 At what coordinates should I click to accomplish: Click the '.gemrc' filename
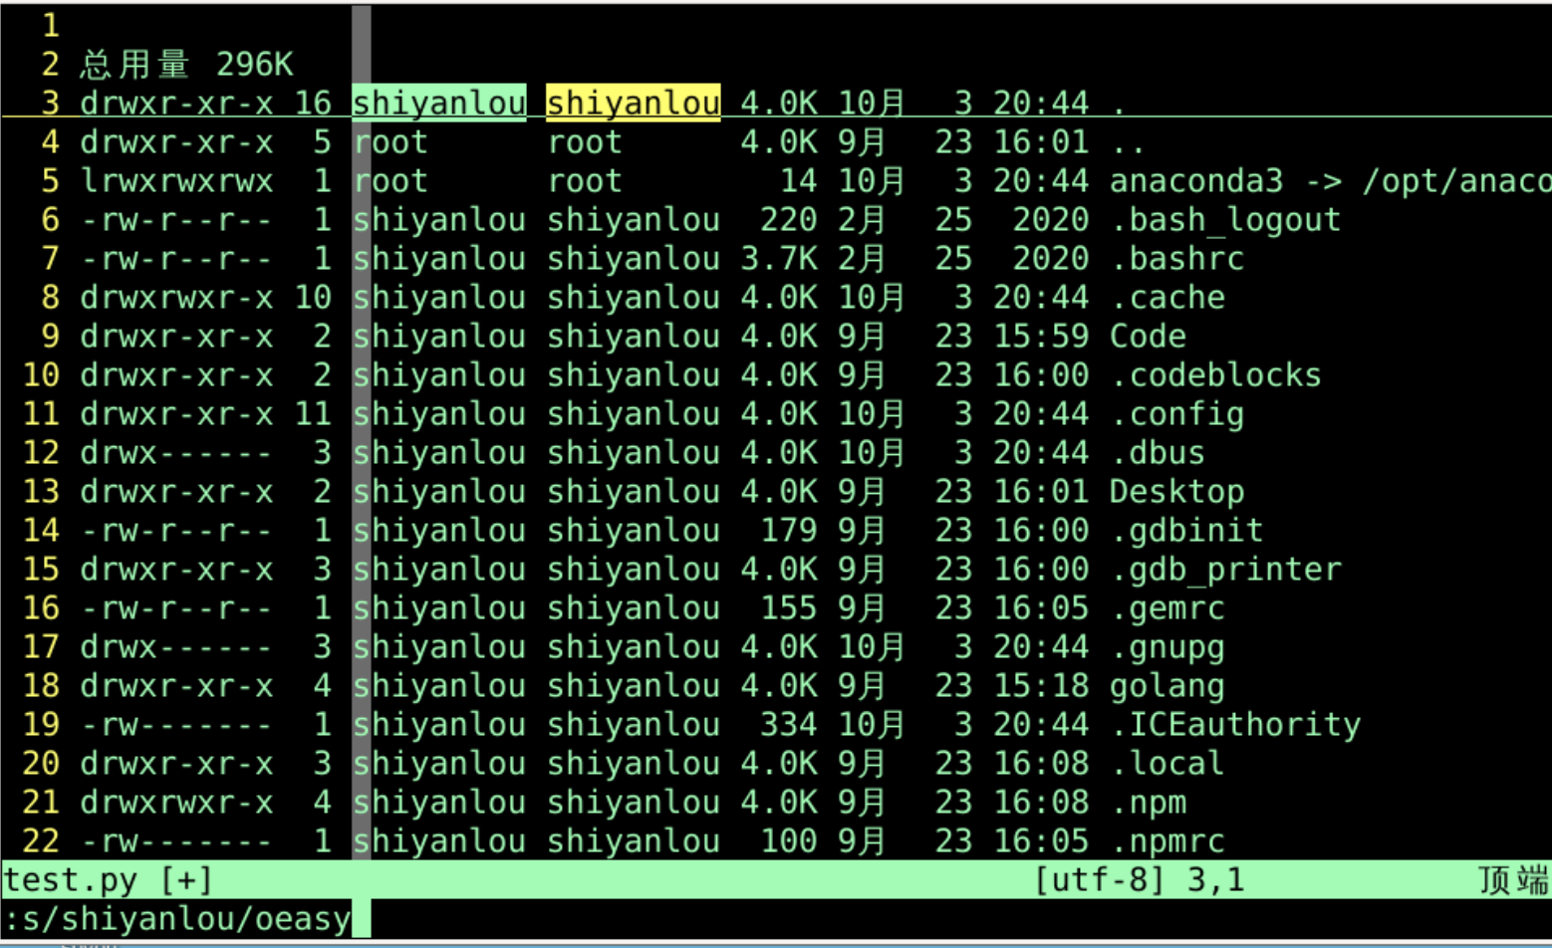(1168, 608)
